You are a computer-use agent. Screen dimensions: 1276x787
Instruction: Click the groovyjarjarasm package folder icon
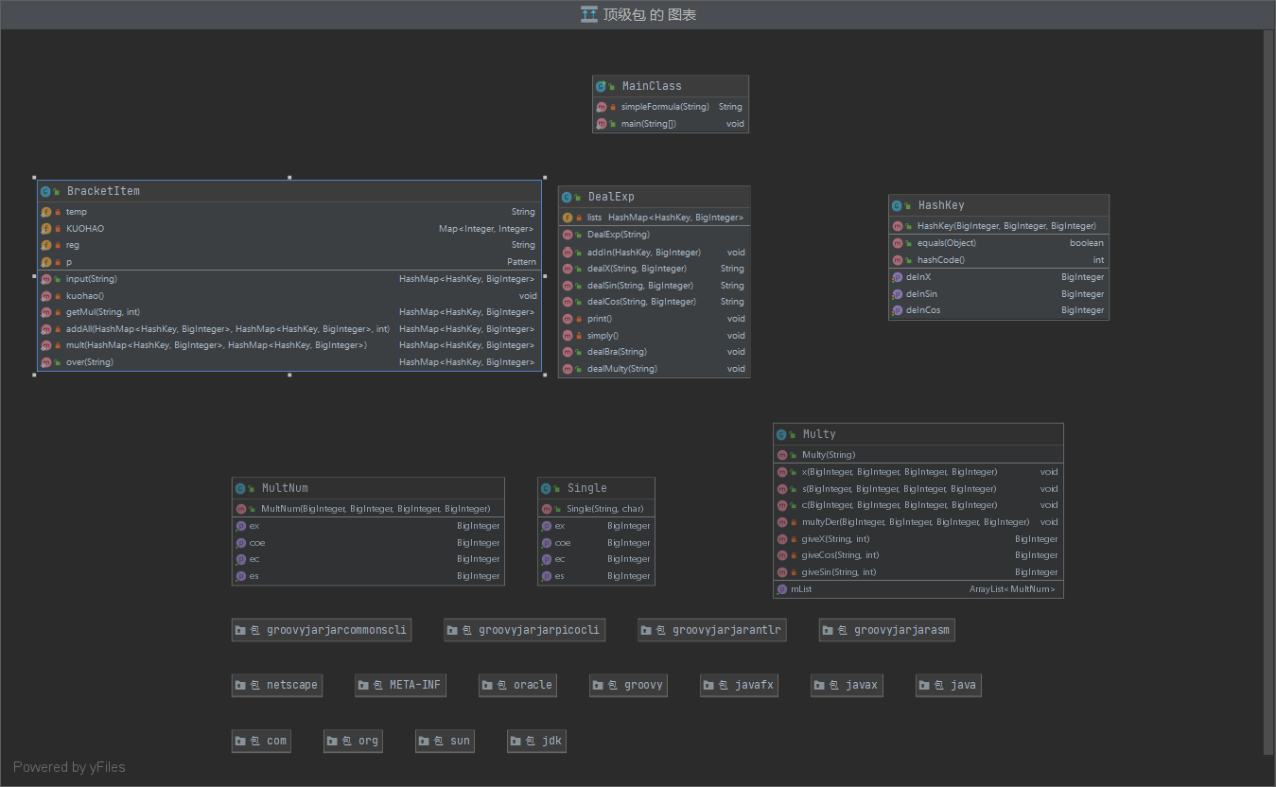click(829, 630)
